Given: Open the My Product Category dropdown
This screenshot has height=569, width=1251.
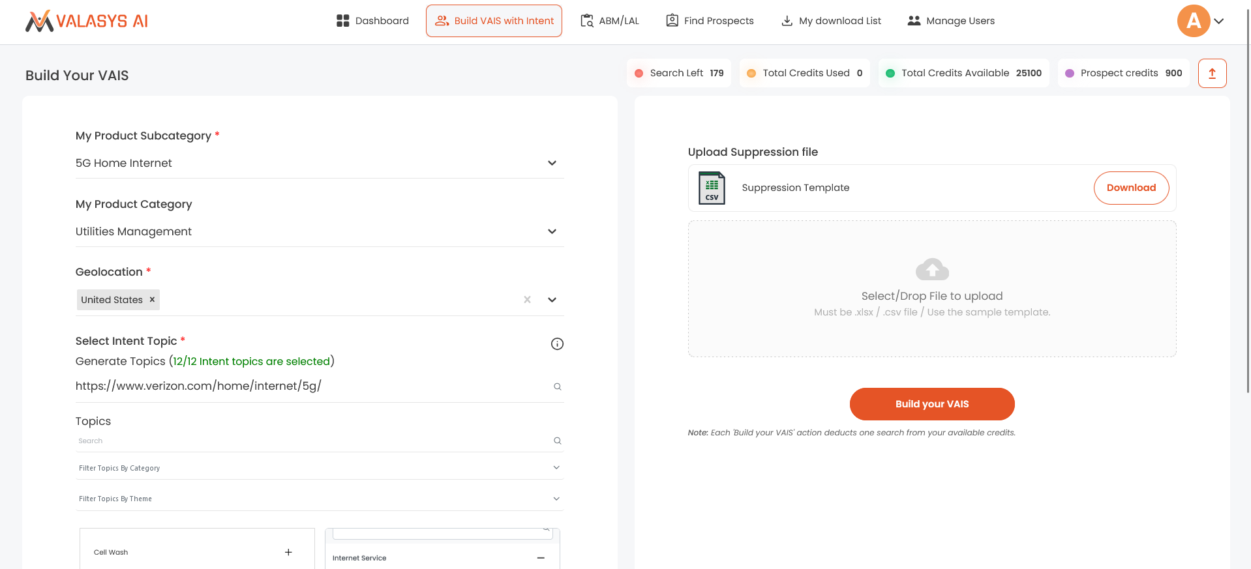Looking at the screenshot, I should (x=552, y=231).
